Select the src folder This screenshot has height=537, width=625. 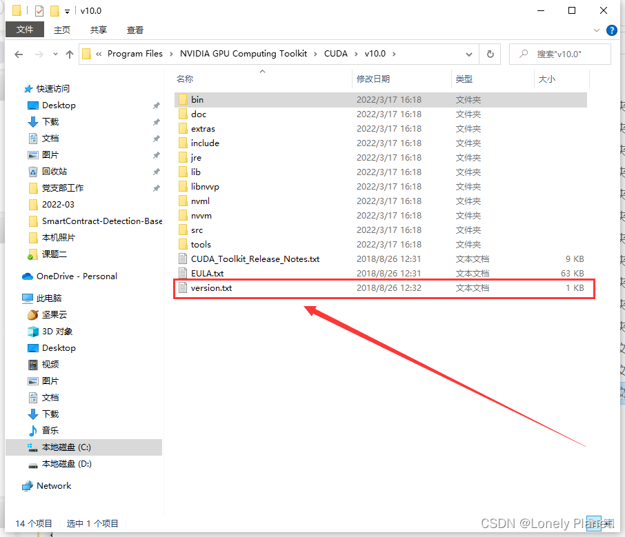[x=380, y=230]
